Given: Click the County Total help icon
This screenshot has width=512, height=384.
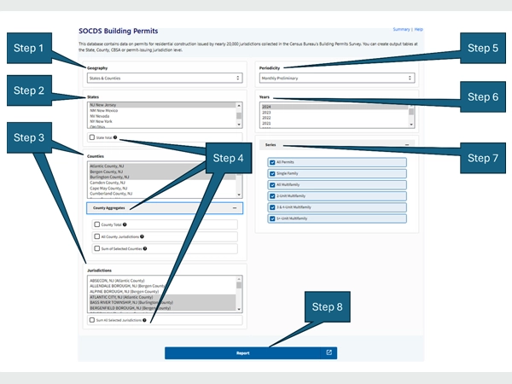Looking at the screenshot, I should coord(125,224).
